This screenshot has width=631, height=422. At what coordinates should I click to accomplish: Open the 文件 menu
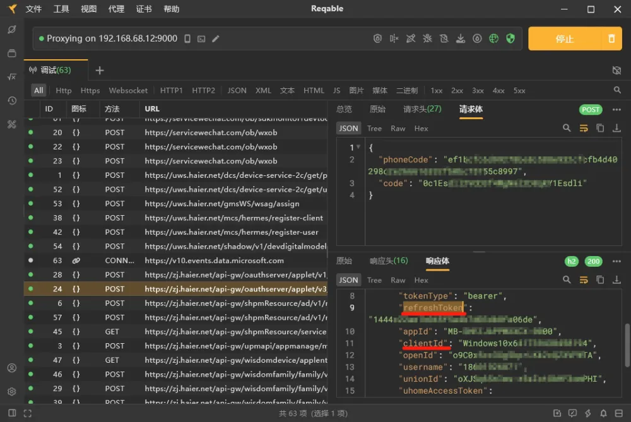pyautogui.click(x=33, y=9)
